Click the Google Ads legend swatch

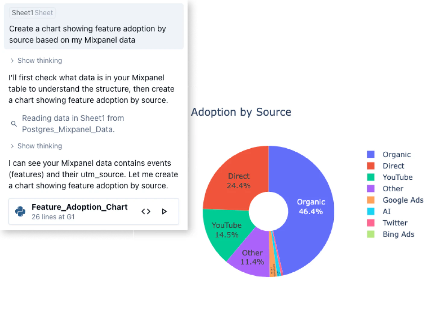click(x=371, y=200)
